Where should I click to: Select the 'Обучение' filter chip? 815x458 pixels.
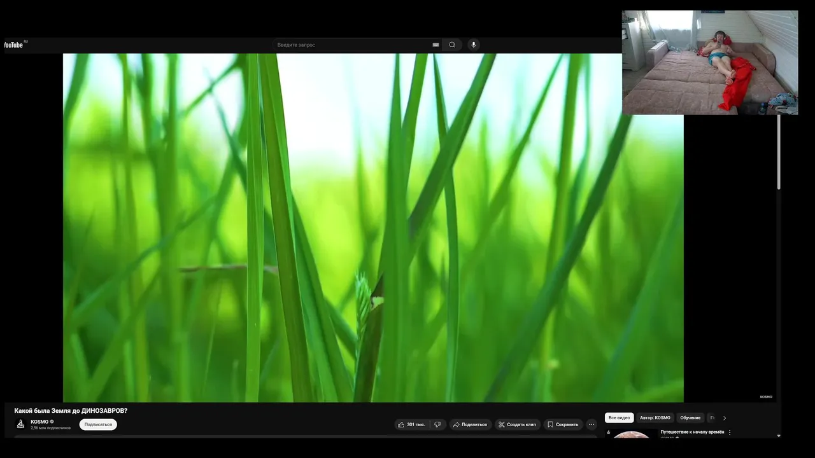click(x=690, y=418)
